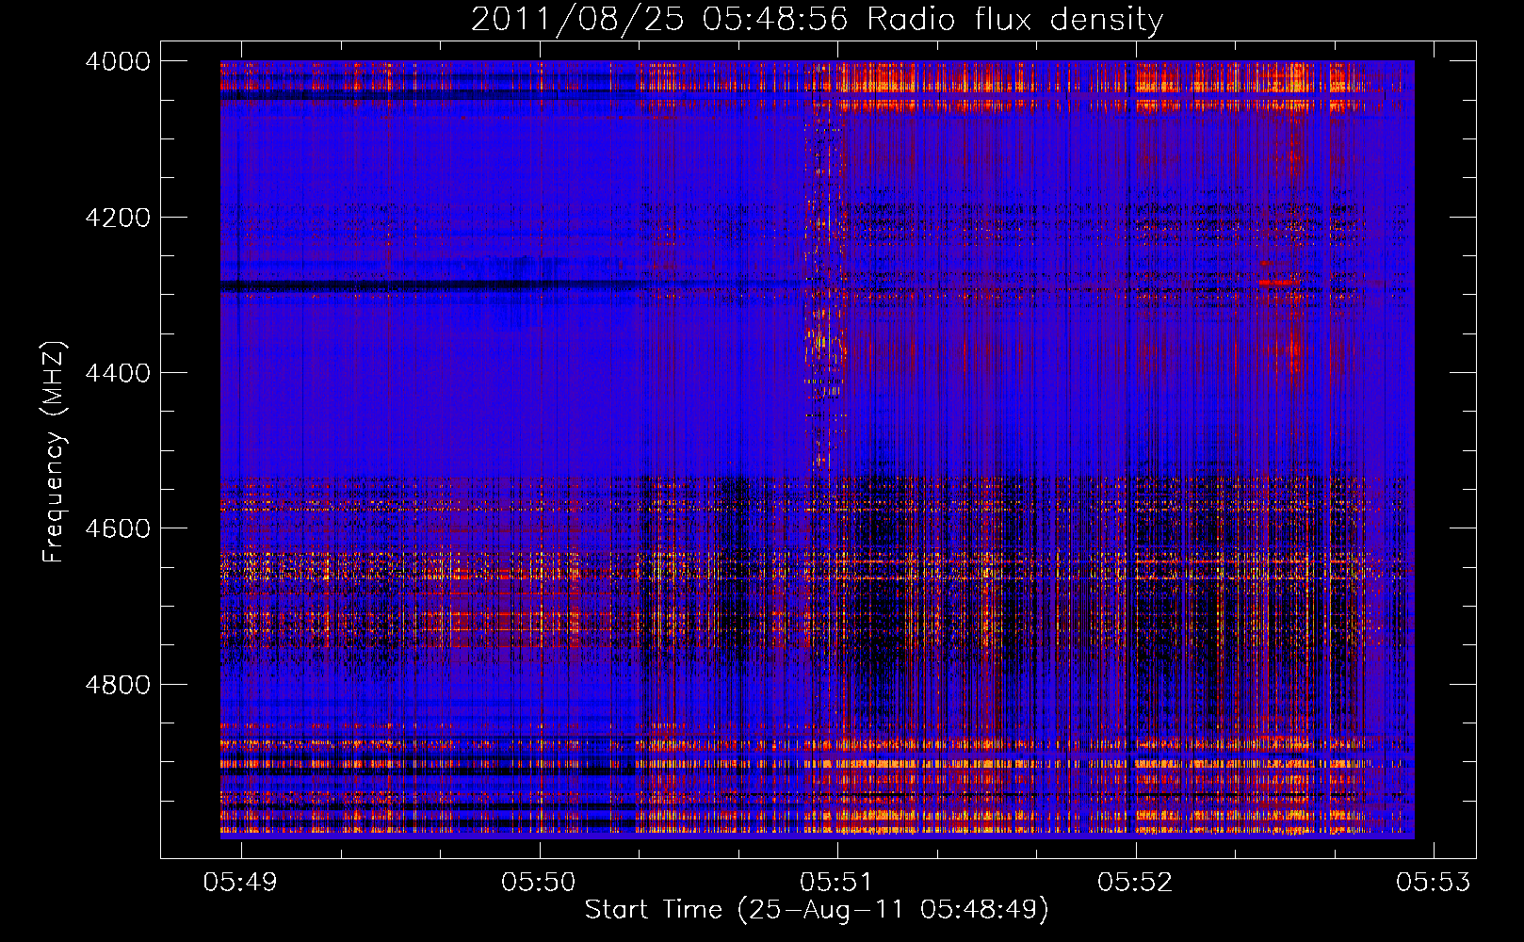This screenshot has height=942, width=1524.
Task: Click the plot title with date 2011/08/25
Action: [x=817, y=20]
